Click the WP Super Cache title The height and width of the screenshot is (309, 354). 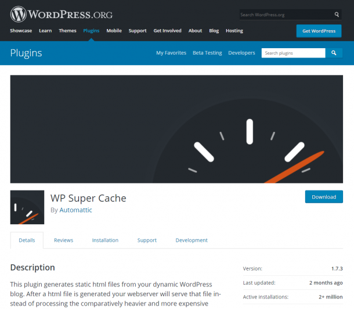click(x=88, y=198)
